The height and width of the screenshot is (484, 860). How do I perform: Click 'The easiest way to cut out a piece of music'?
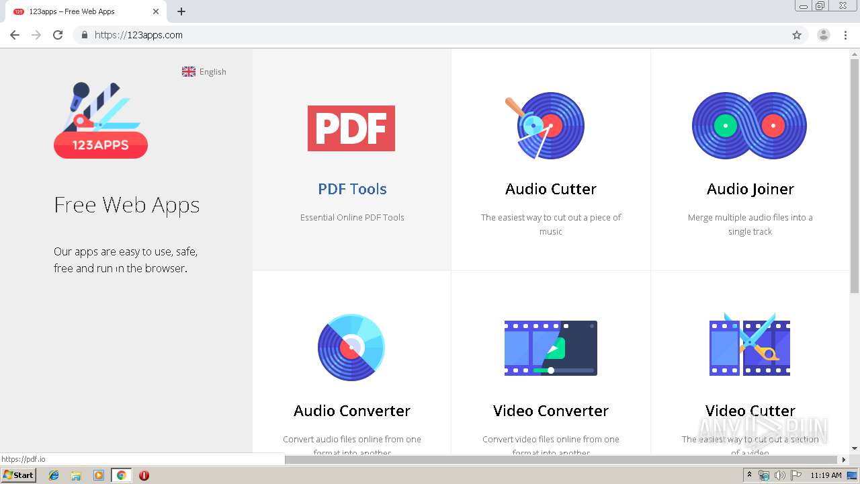tap(551, 225)
